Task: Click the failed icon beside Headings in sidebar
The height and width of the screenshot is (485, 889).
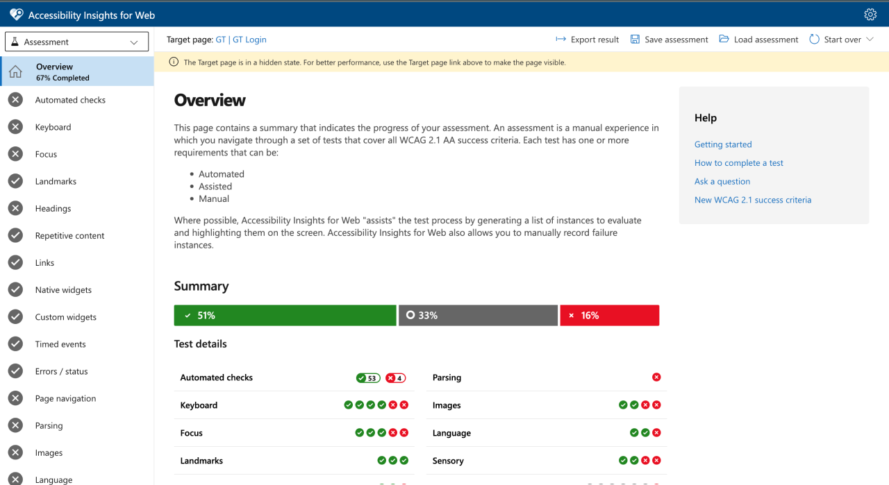Action: (15, 208)
